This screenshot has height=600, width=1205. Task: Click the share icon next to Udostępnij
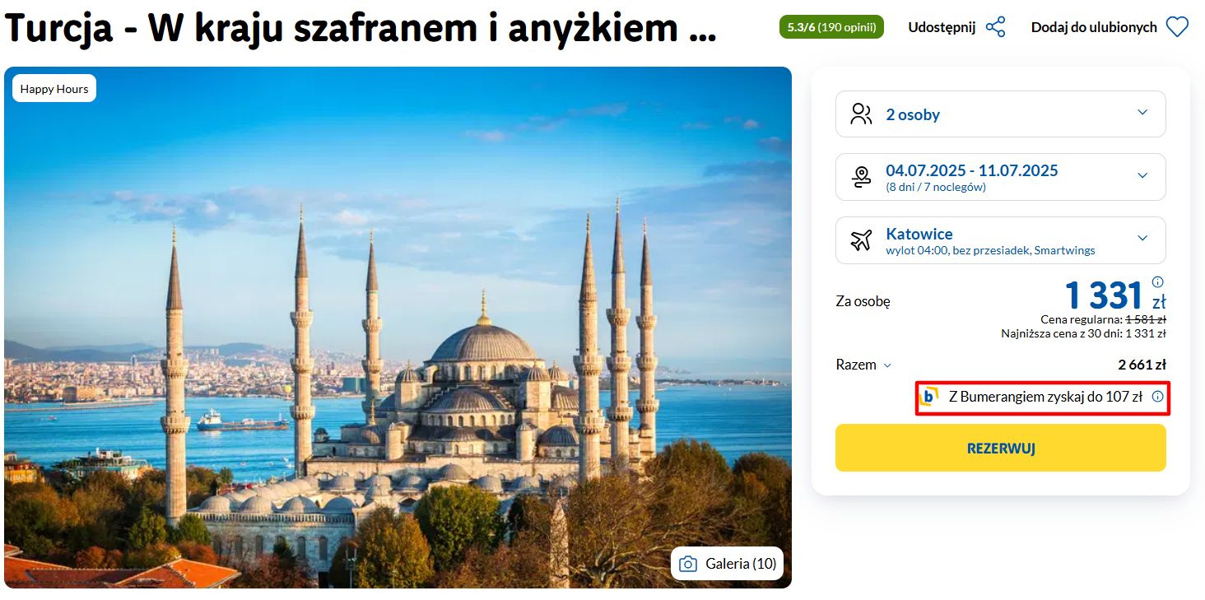[x=996, y=27]
